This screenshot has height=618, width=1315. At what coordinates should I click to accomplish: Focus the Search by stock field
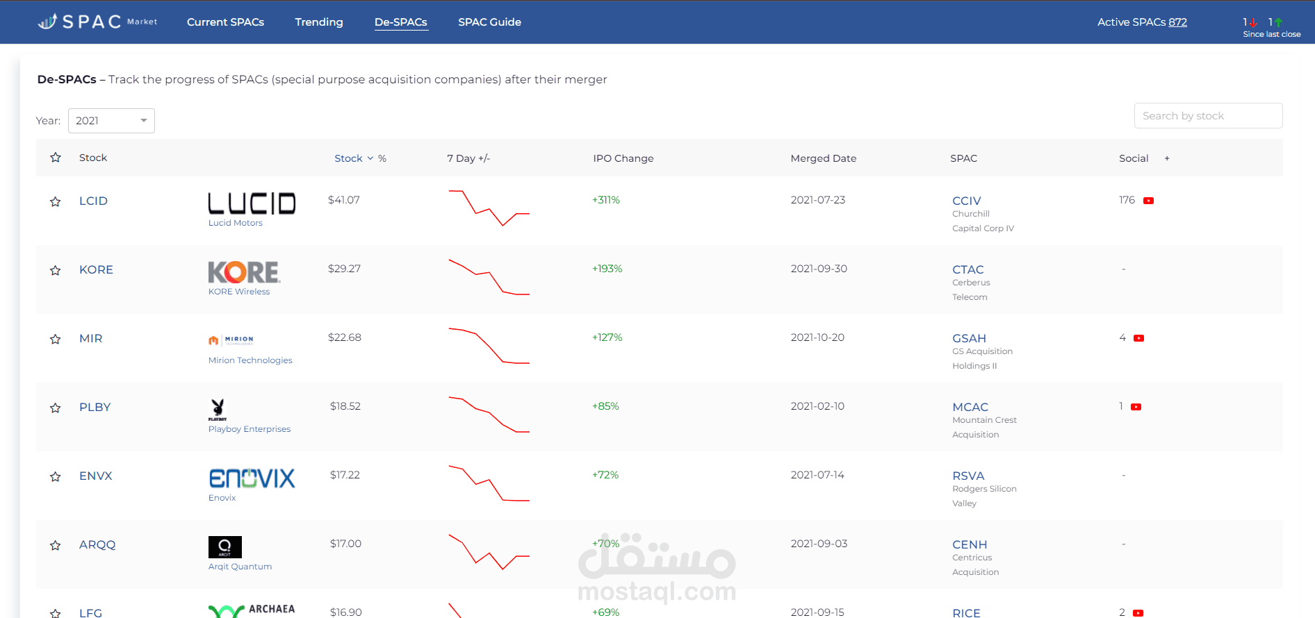(x=1208, y=116)
